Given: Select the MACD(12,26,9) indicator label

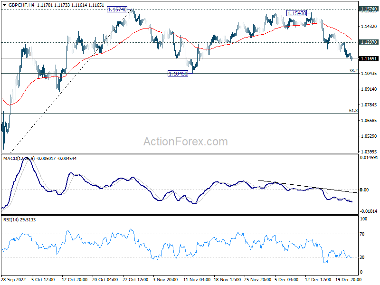Looking at the screenshot, I should pyautogui.click(x=19, y=159).
